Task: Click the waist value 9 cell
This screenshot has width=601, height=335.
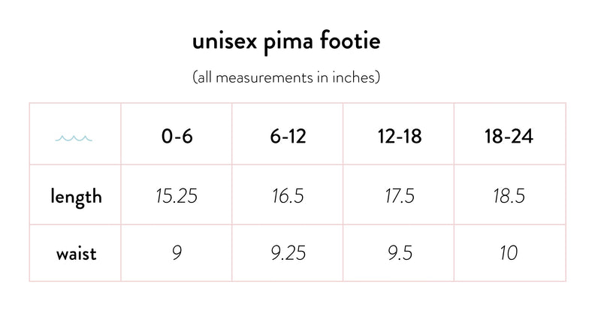Action: (177, 253)
